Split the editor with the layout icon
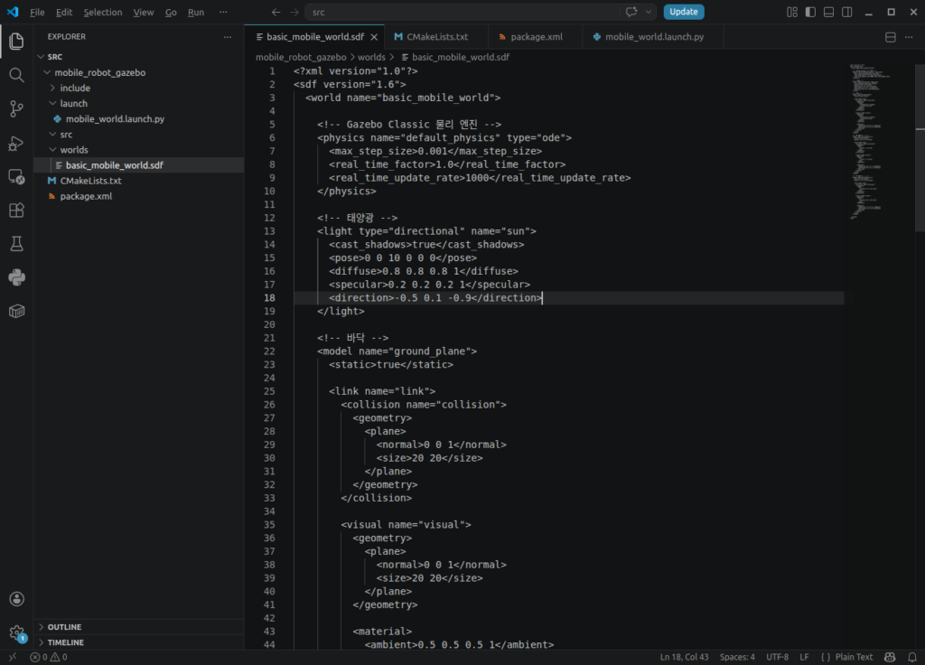The image size is (925, 665). 890,36
